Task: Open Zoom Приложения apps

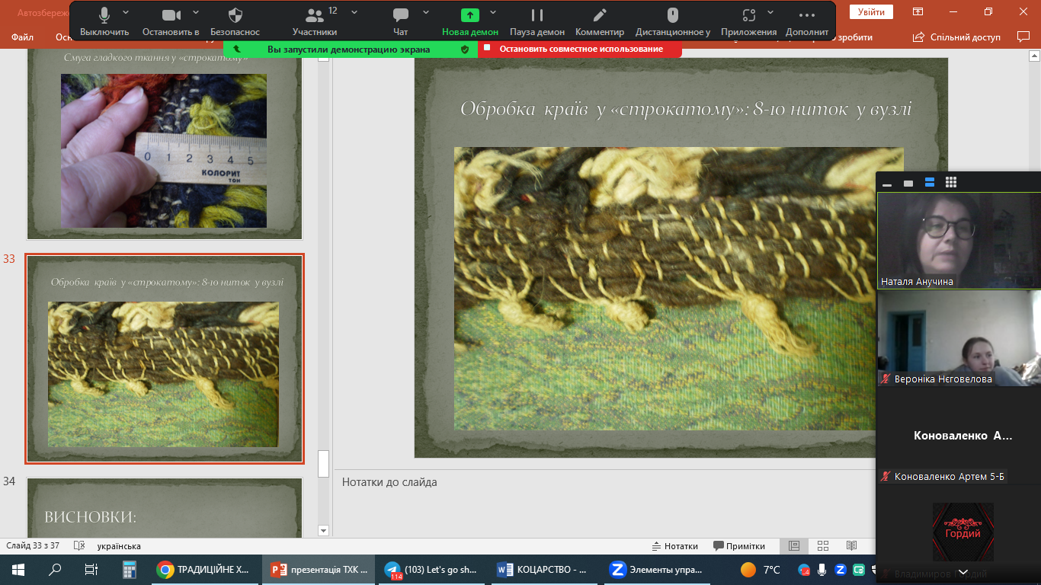Action: 748,22
